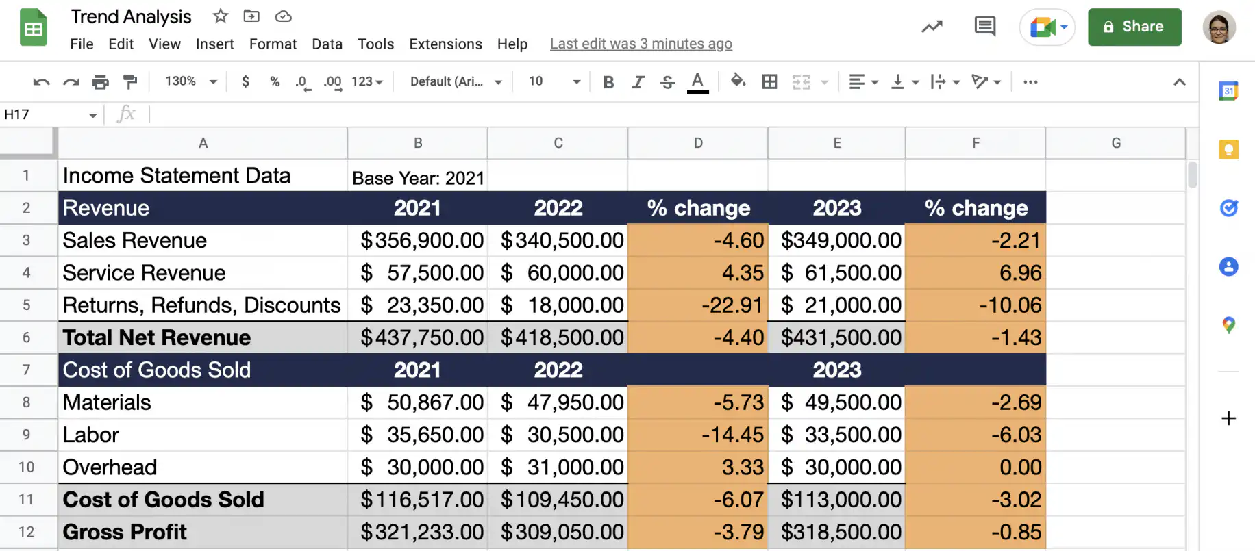Open Google Keep side panel icon
The height and width of the screenshot is (551, 1255).
(1228, 149)
